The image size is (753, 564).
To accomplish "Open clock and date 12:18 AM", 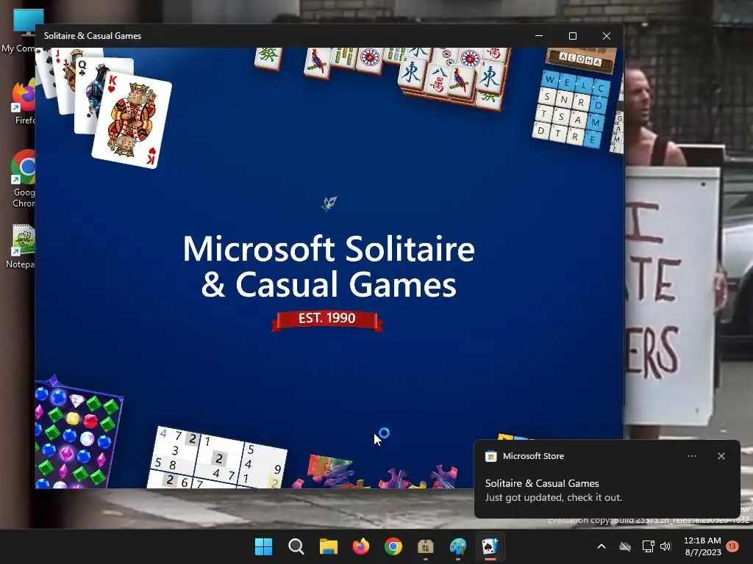I will [702, 546].
